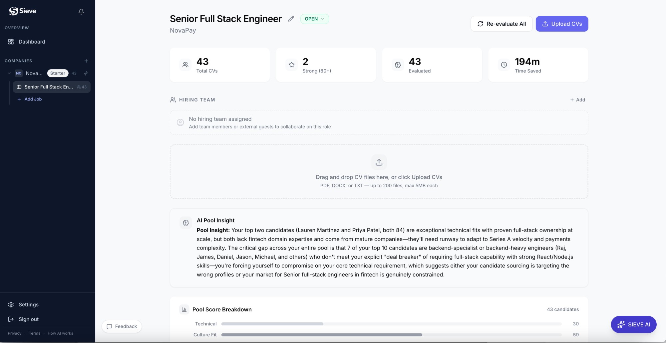Click the upload icon in drop zone
The width and height of the screenshot is (666, 343).
pyautogui.click(x=379, y=162)
